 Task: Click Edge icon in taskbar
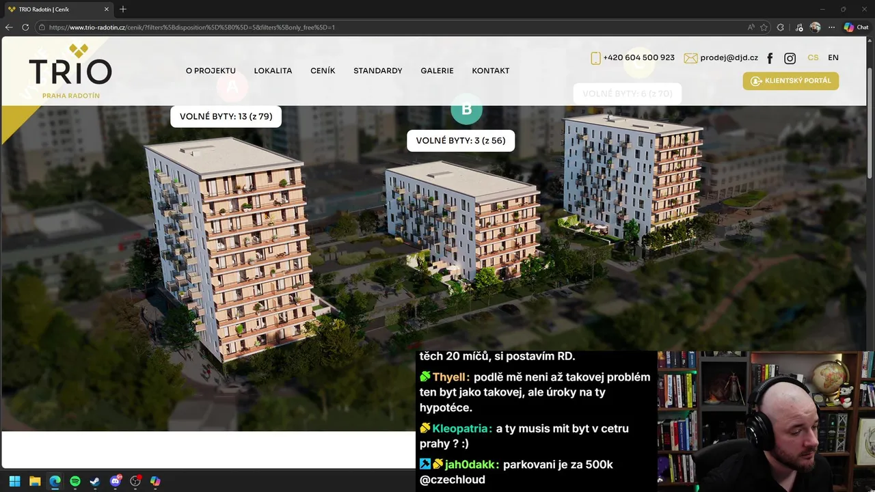click(55, 481)
